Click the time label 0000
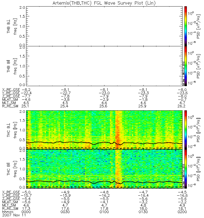The image size is (204, 218). coord(26,212)
